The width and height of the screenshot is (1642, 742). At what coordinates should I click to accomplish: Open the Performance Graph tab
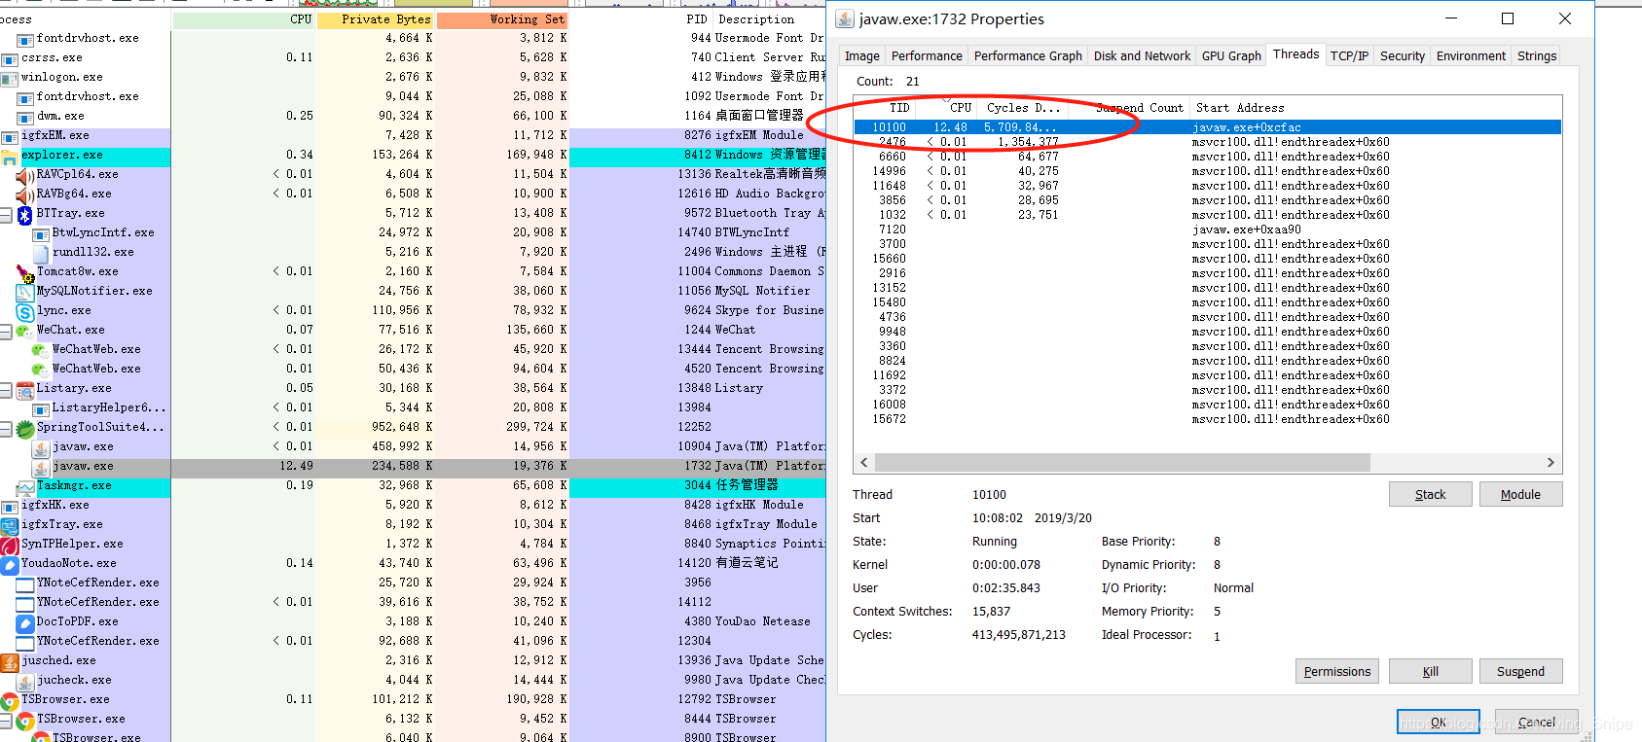point(1028,56)
